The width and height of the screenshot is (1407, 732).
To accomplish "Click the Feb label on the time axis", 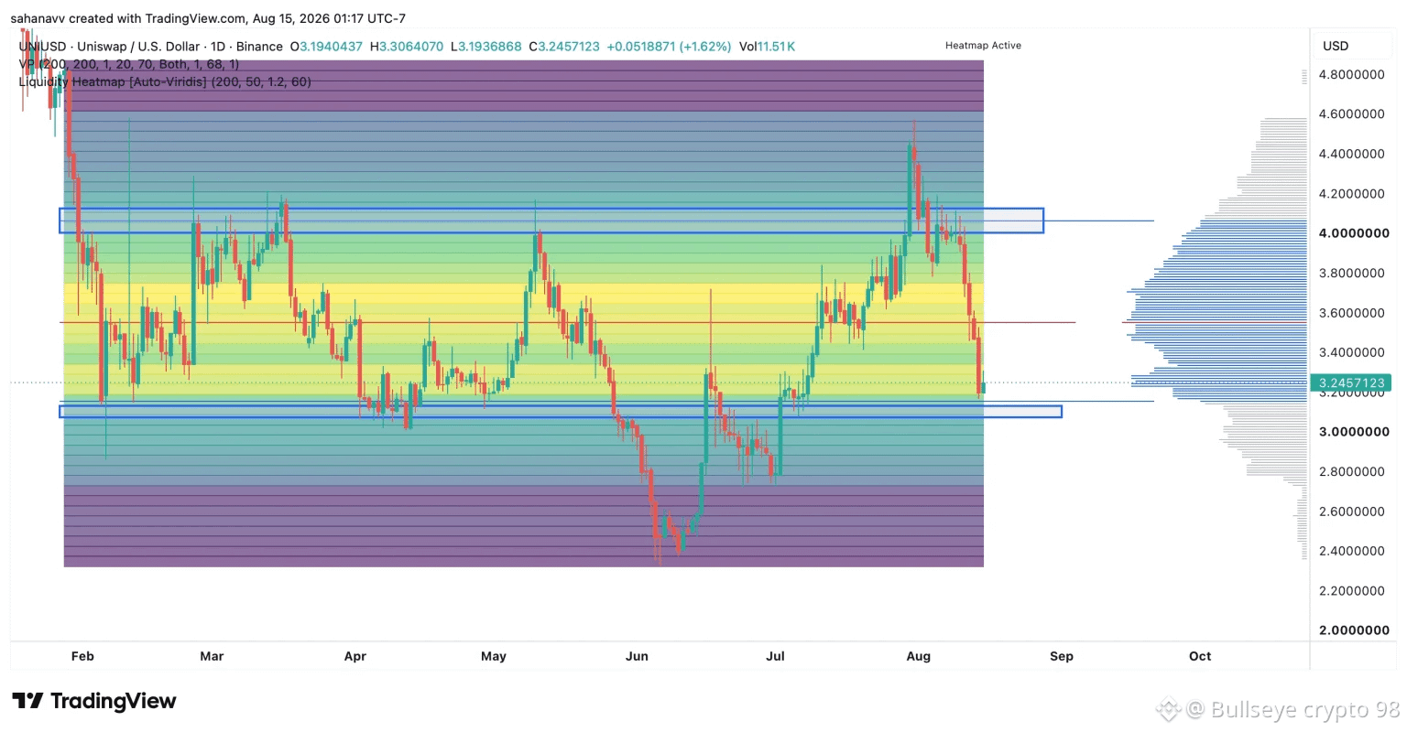I will click(x=82, y=656).
